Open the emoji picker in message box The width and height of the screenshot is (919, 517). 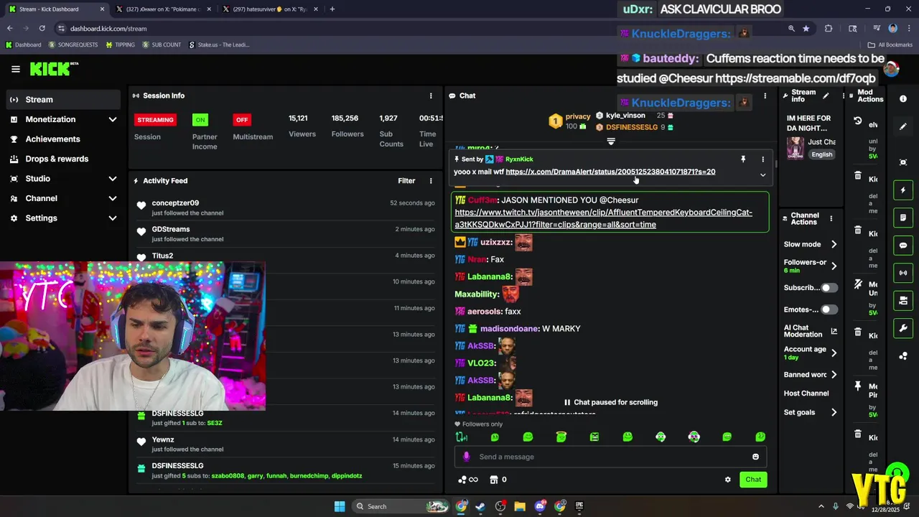click(755, 457)
